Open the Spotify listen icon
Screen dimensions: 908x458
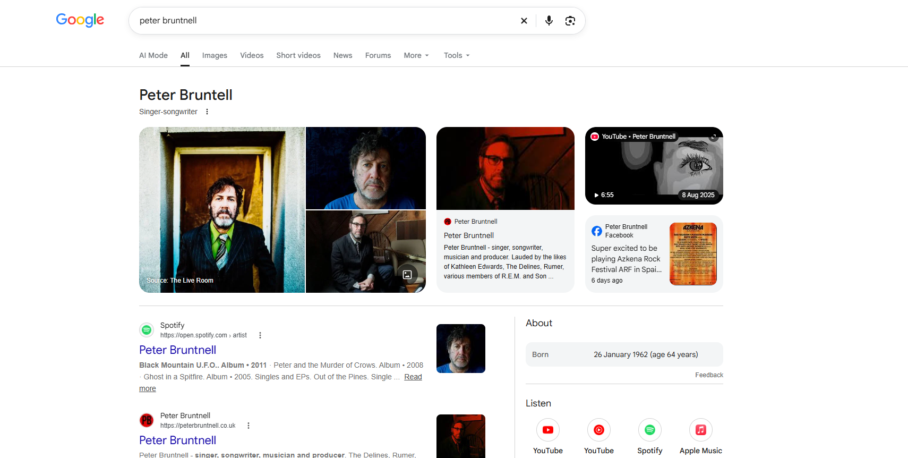click(x=650, y=430)
